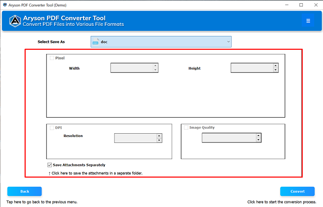Raise Image Quality value with up arrow
The image size is (323, 207).
(x=258, y=136)
